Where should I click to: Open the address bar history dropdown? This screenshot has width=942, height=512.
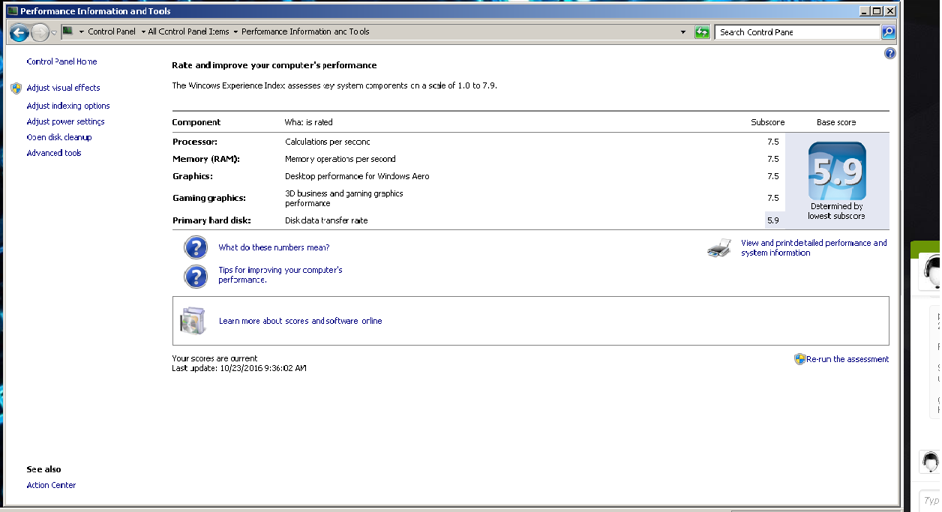coord(683,32)
